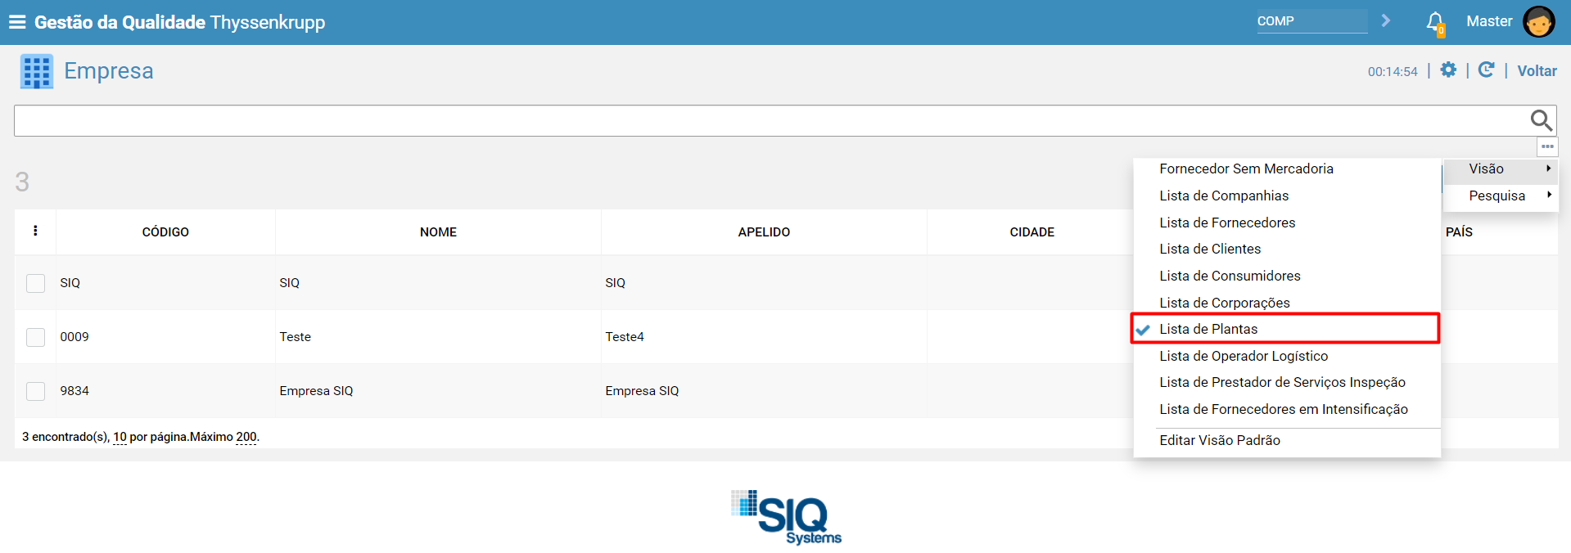This screenshot has height=553, width=1571.
Task: Sort by the CÓDIGO column header
Action: [165, 232]
